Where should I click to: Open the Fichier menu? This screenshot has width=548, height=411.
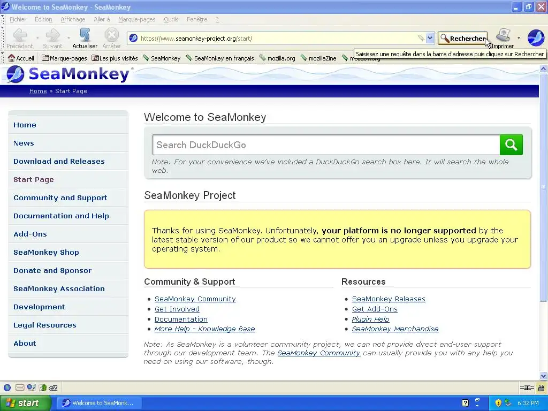coord(18,19)
